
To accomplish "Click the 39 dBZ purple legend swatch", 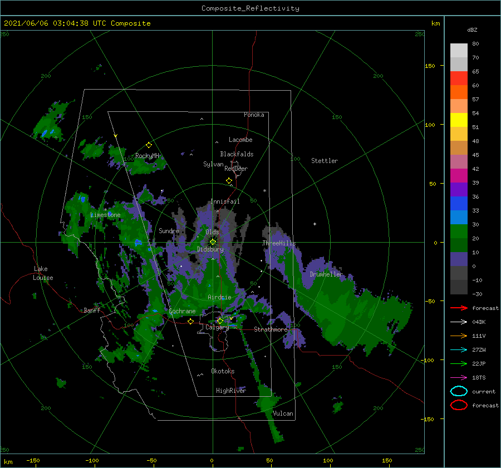I will (459, 189).
